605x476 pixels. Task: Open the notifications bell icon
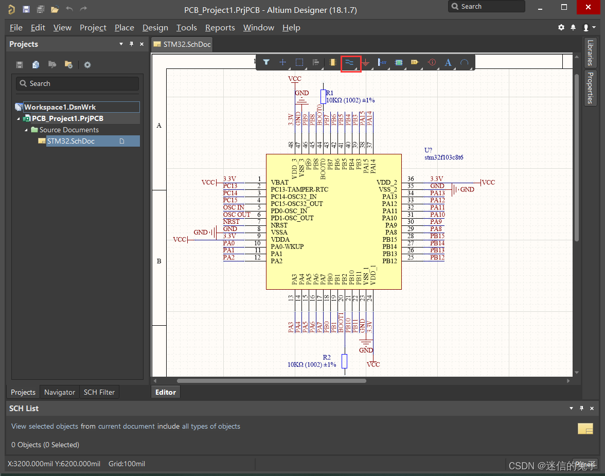pos(573,27)
